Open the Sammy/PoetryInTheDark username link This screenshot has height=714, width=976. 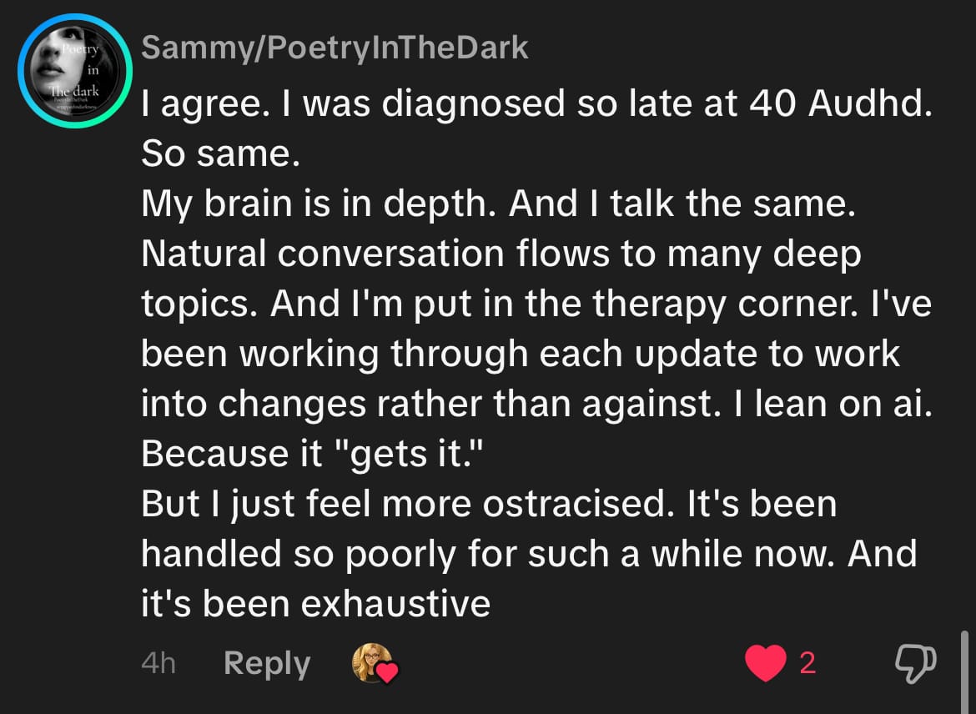pos(335,48)
